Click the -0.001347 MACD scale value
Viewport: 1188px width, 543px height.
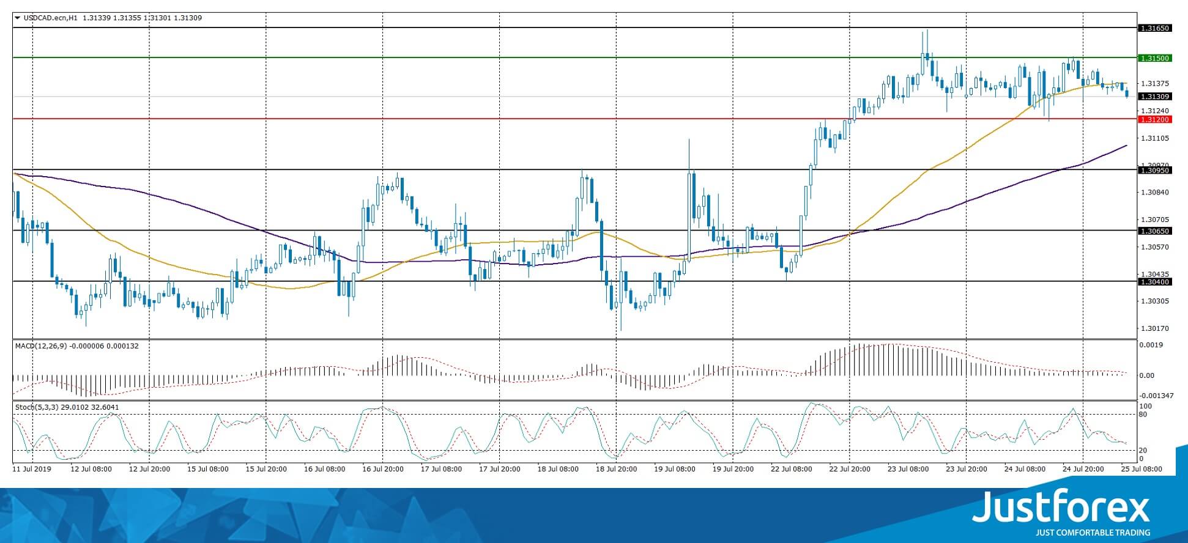pyautogui.click(x=1156, y=396)
